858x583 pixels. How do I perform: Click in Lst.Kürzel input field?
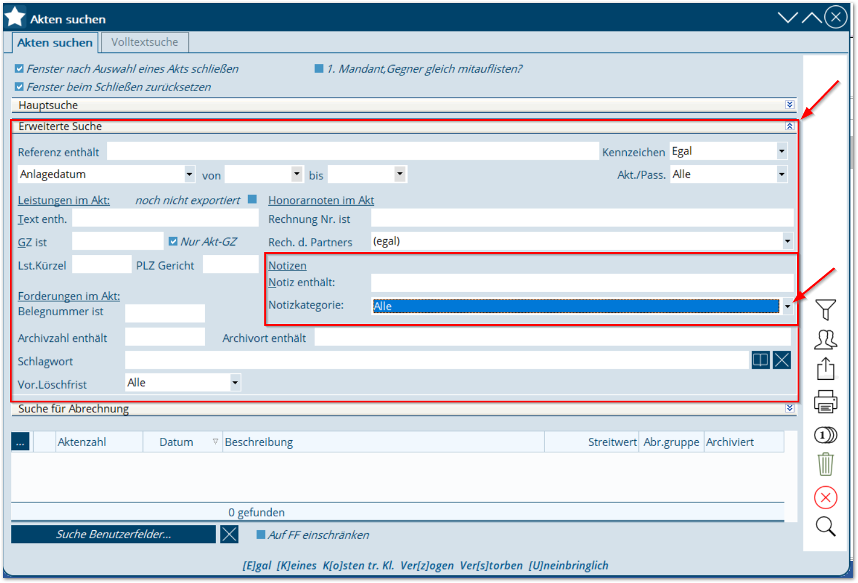coord(102,264)
